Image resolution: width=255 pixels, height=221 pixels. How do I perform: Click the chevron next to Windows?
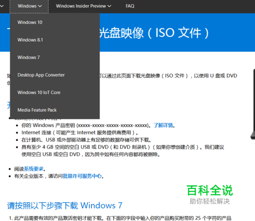click(40, 6)
